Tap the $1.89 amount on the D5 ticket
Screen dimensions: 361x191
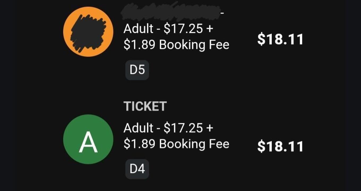coord(140,45)
